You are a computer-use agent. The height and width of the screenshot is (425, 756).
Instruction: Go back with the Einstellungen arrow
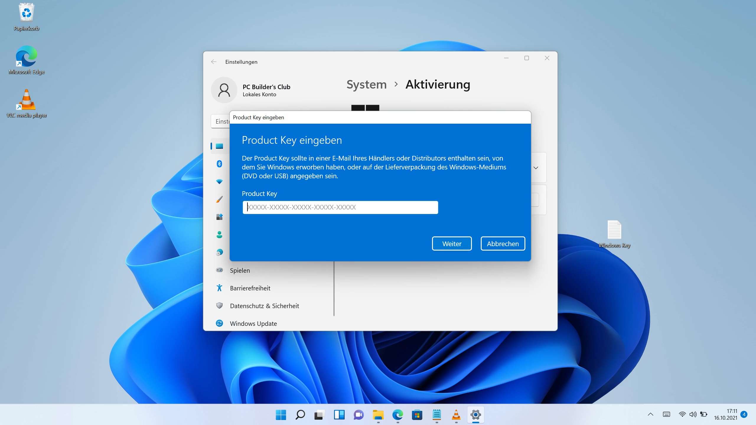[x=214, y=62]
